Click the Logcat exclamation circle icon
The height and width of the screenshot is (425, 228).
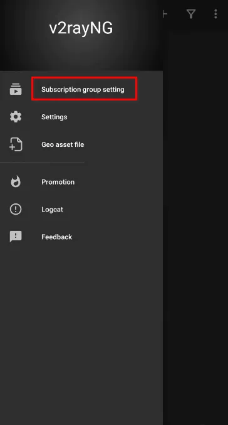point(16,210)
